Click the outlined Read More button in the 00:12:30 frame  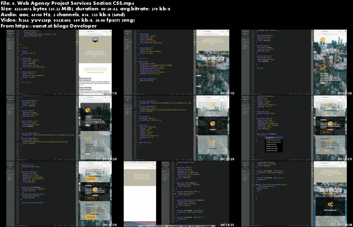(x=326, y=132)
